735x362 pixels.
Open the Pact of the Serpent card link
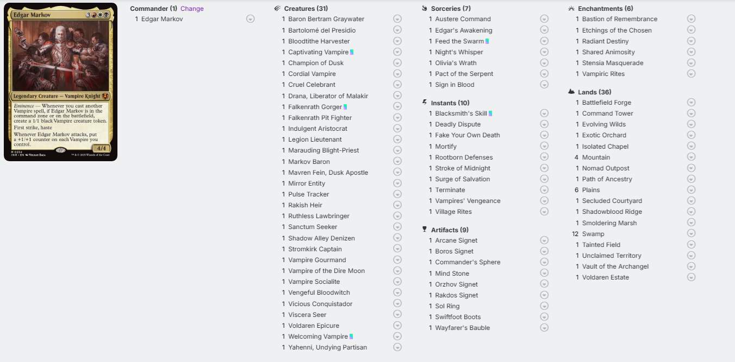click(x=464, y=74)
